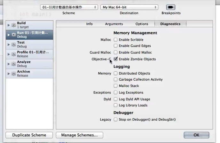220x143 pixels.
Task: Open the Scheme popup menu
Action: [x=69, y=7]
